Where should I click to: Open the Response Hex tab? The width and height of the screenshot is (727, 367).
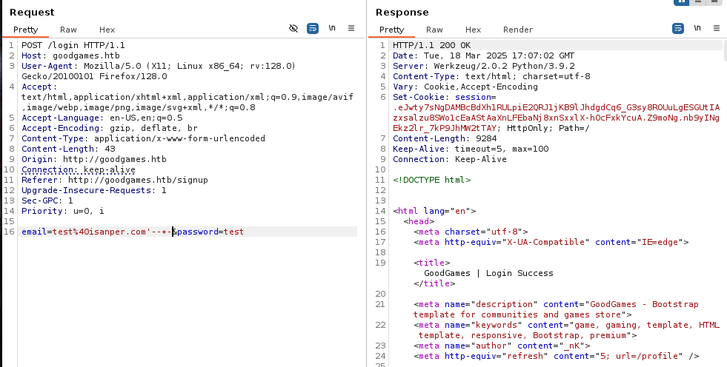(473, 30)
